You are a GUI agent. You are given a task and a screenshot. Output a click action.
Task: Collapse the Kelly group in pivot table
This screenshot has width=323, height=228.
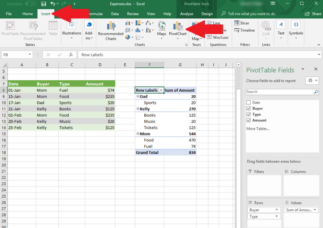pos(138,109)
